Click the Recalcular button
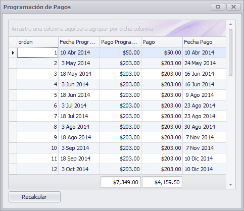Screen dimensions: 244x211 pyautogui.click(x=34, y=197)
